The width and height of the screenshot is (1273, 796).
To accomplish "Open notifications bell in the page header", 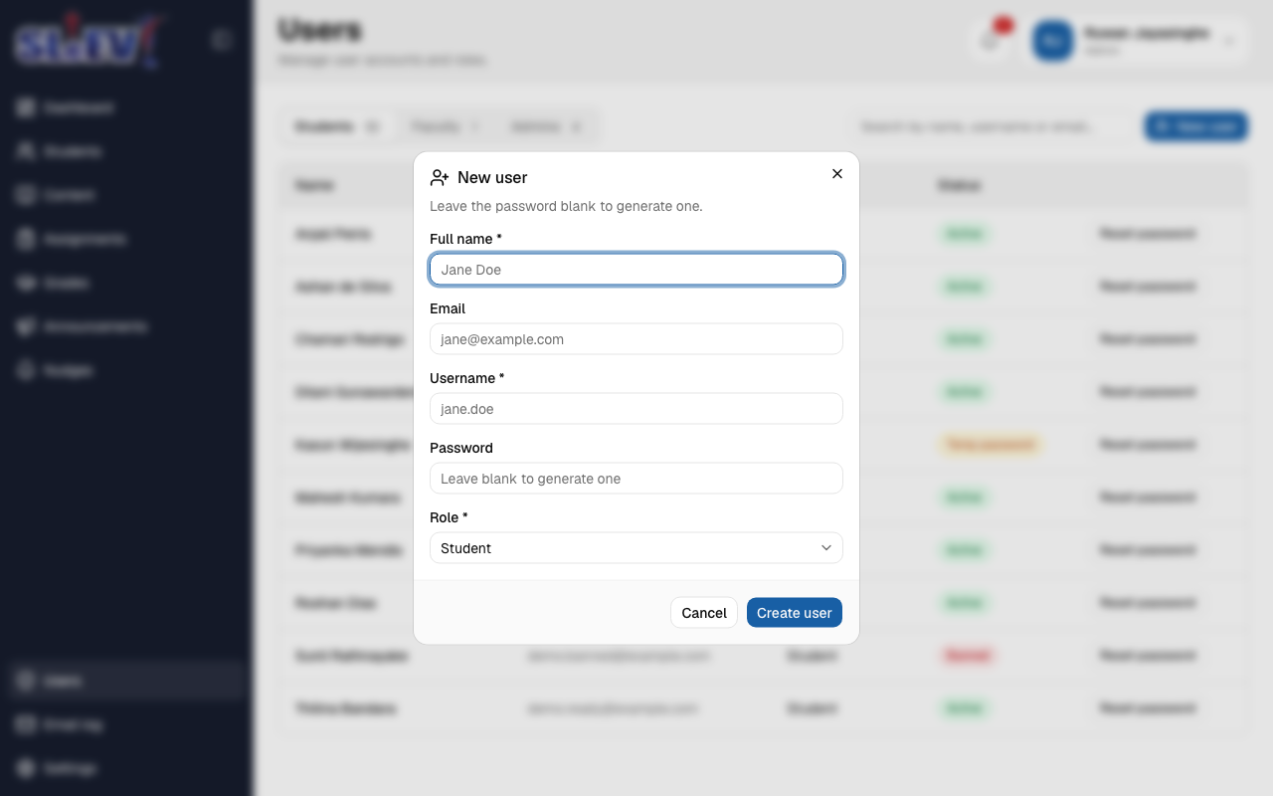I will [991, 41].
